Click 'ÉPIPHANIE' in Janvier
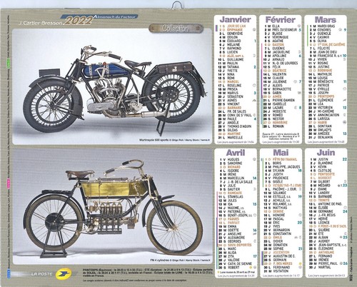Image resolution: width=357 pixels, height=287 pixels. (x=235, y=30)
